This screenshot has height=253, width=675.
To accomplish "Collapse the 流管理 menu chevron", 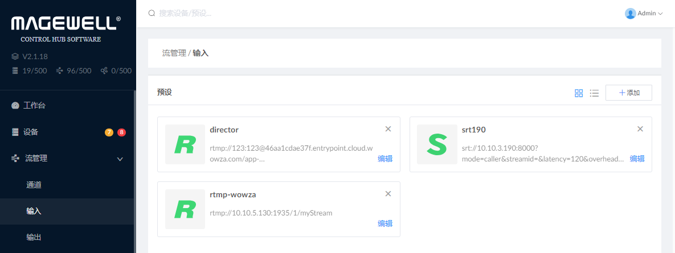I will click(120, 159).
